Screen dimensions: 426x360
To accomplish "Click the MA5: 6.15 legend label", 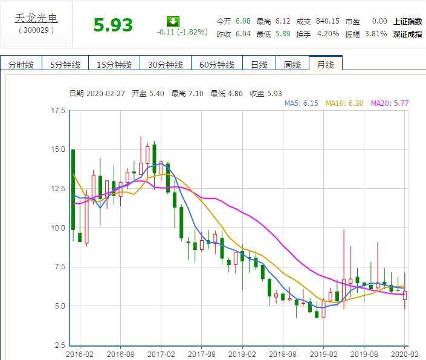I will [301, 103].
